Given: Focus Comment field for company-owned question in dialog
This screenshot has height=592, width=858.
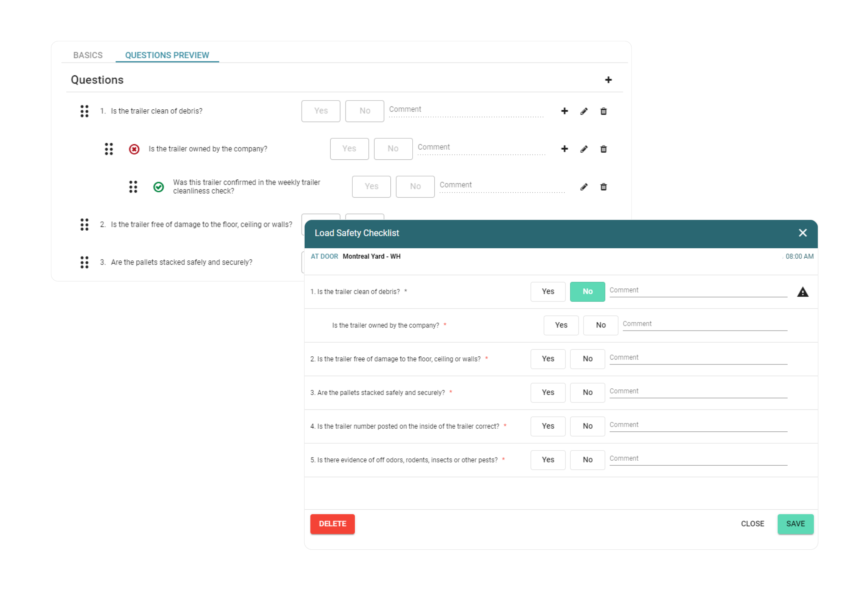Looking at the screenshot, I should click(705, 325).
